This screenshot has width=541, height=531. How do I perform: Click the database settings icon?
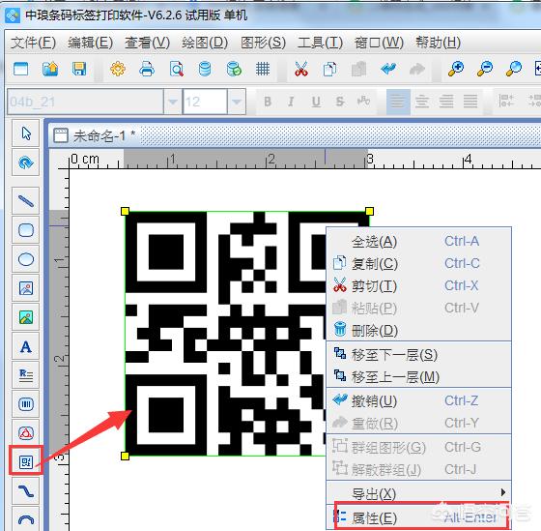pyautogui.click(x=205, y=69)
